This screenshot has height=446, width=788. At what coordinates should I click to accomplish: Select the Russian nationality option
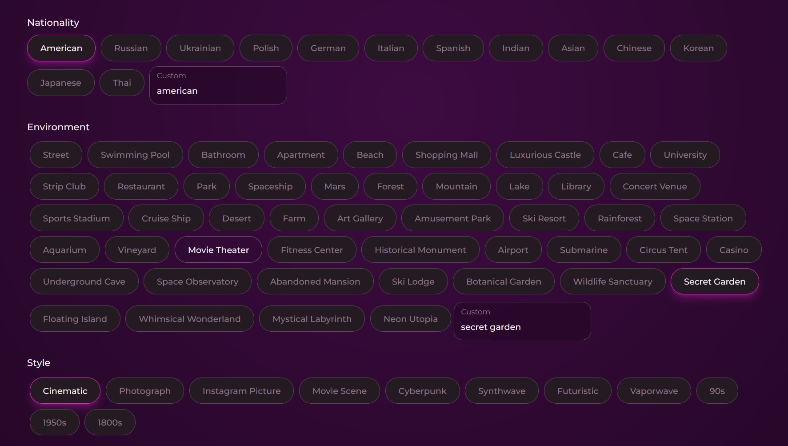(x=131, y=48)
